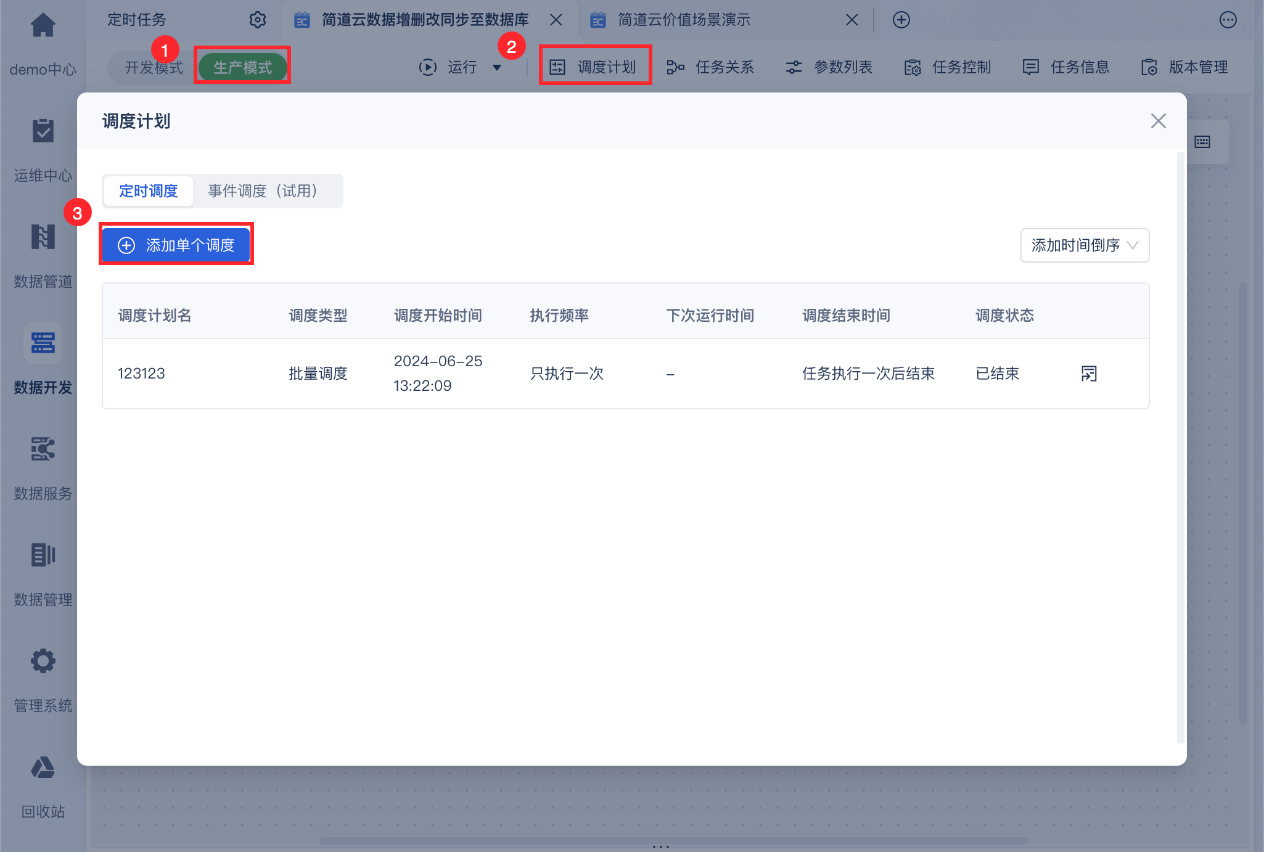Open 运维中心 sidebar icon
The height and width of the screenshot is (852, 1264).
click(43, 131)
